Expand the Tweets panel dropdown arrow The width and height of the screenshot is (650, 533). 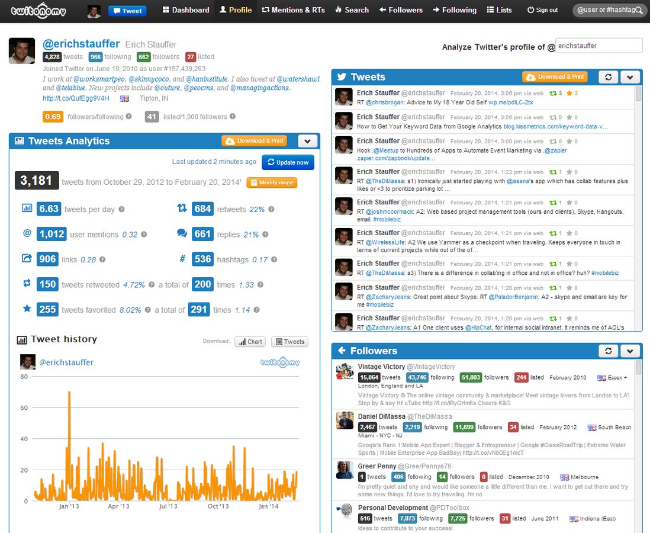click(x=630, y=77)
